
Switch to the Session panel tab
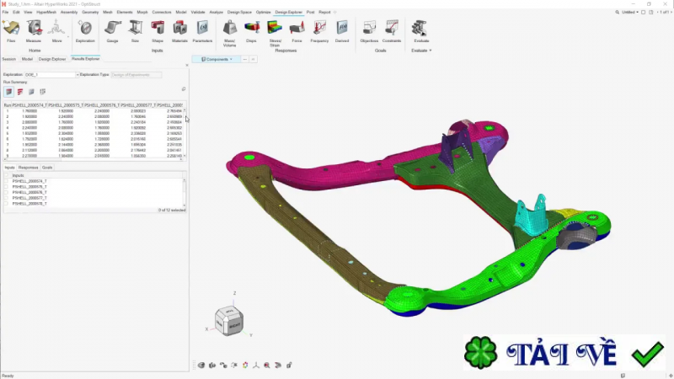[x=8, y=59]
